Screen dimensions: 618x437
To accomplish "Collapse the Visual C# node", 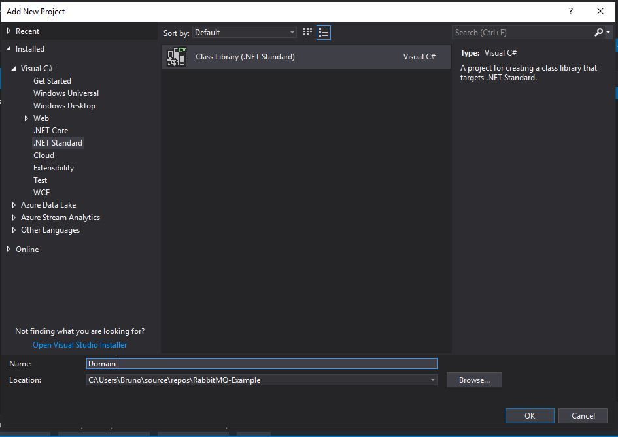I will click(14, 69).
